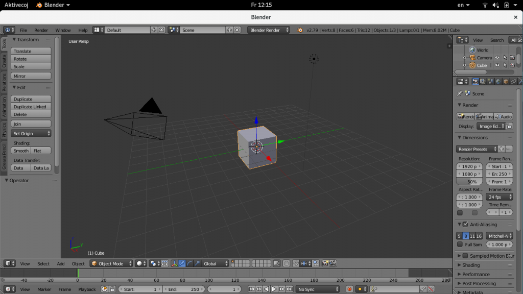Open snap element type selector
The height and width of the screenshot is (294, 523).
click(x=305, y=263)
